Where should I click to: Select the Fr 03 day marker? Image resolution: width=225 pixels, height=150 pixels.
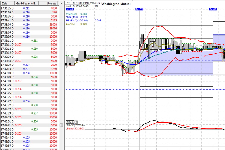213,9
